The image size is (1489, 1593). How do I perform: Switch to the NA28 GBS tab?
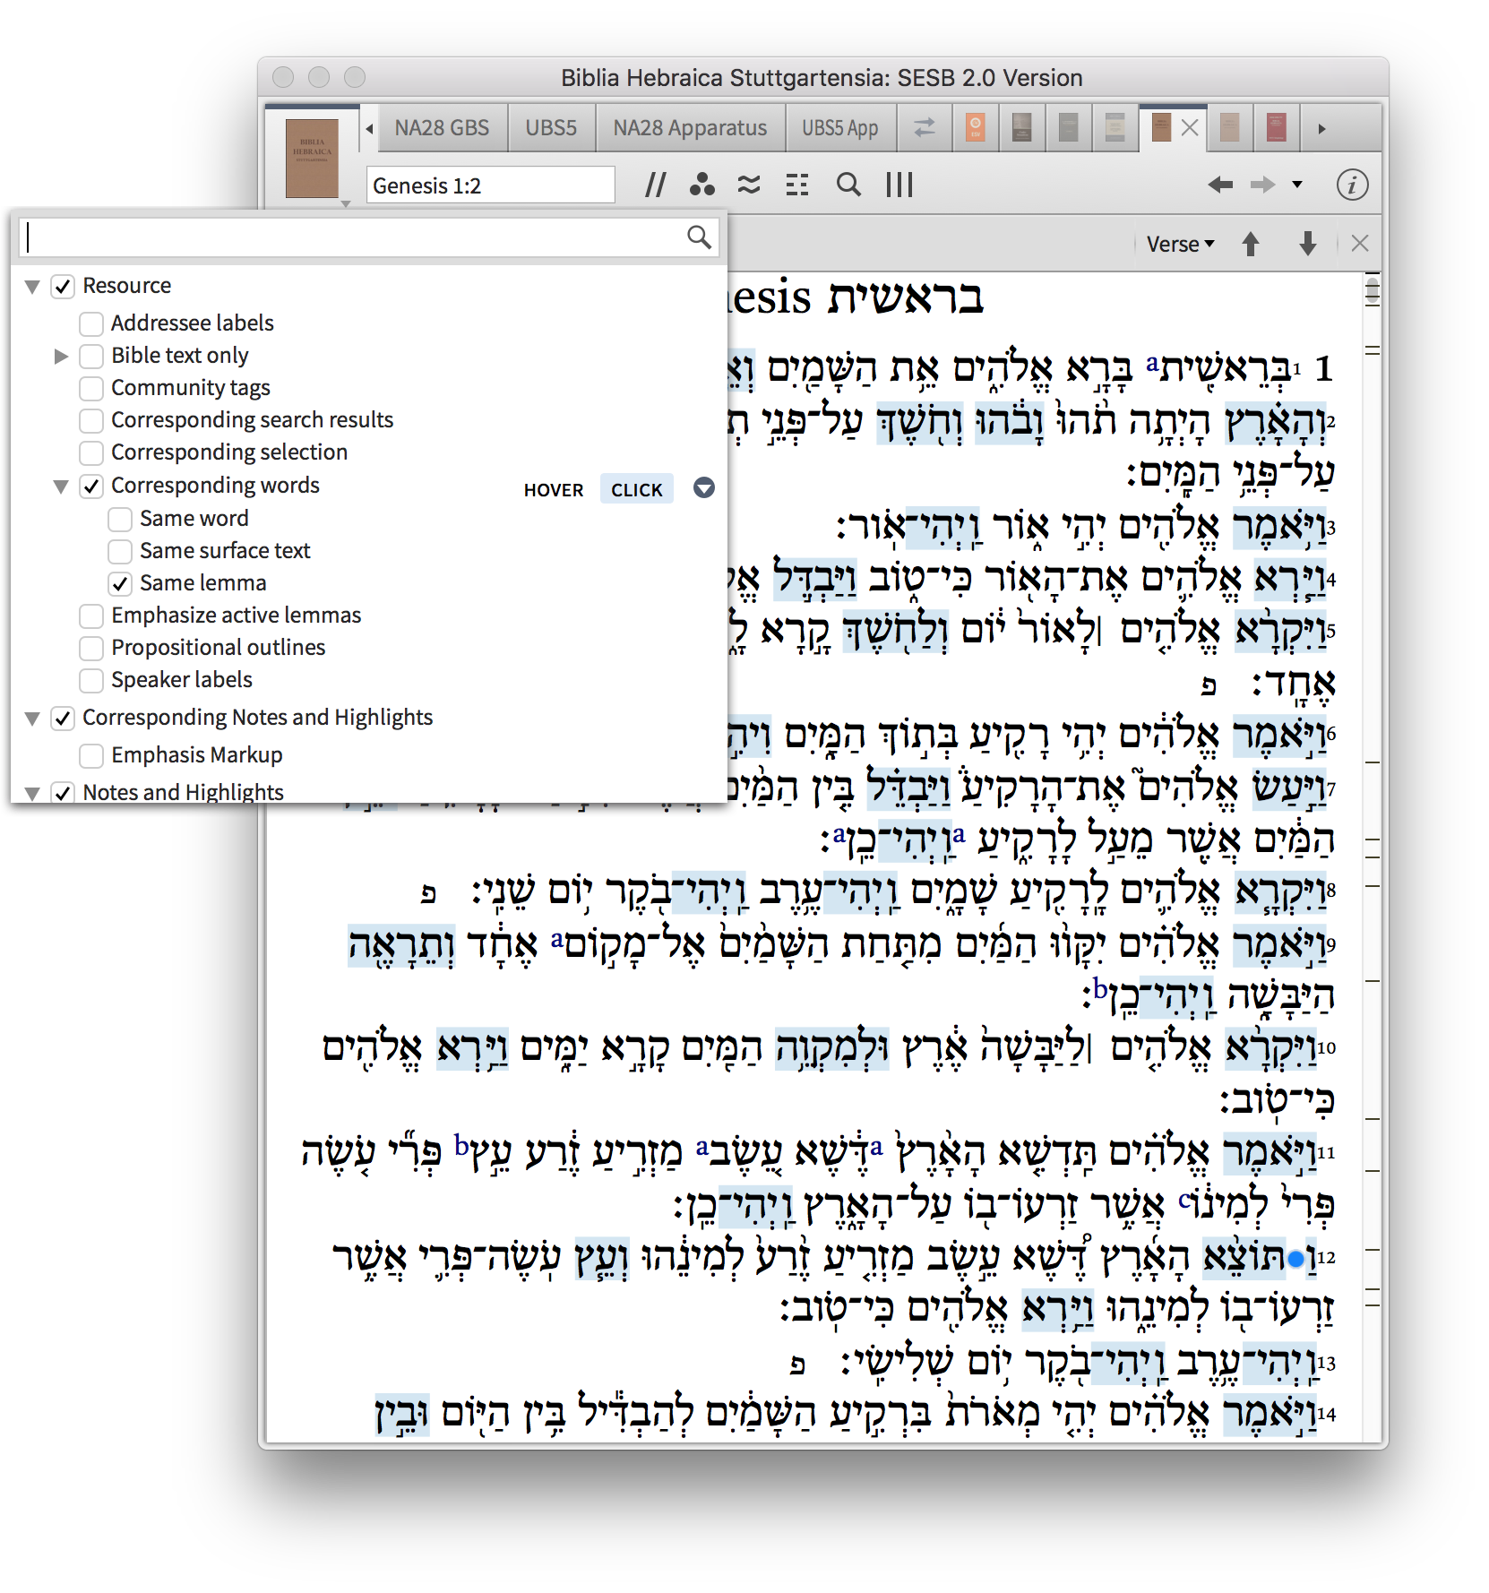[442, 128]
